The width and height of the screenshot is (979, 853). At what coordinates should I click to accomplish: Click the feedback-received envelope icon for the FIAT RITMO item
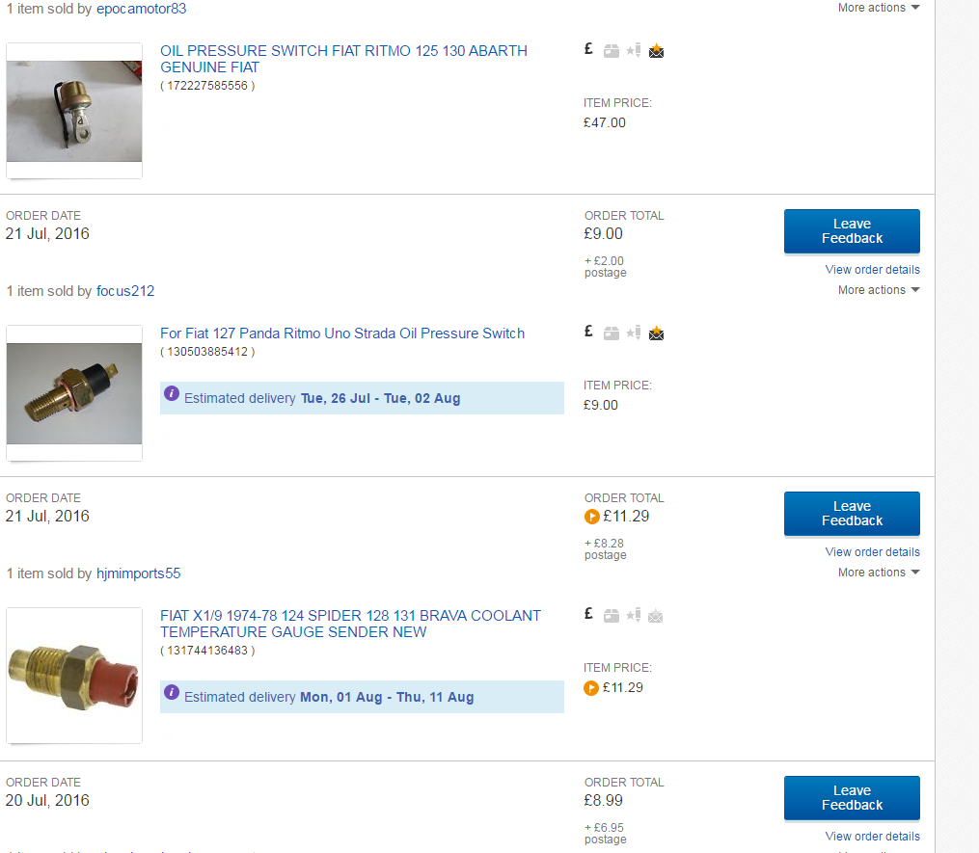click(656, 50)
